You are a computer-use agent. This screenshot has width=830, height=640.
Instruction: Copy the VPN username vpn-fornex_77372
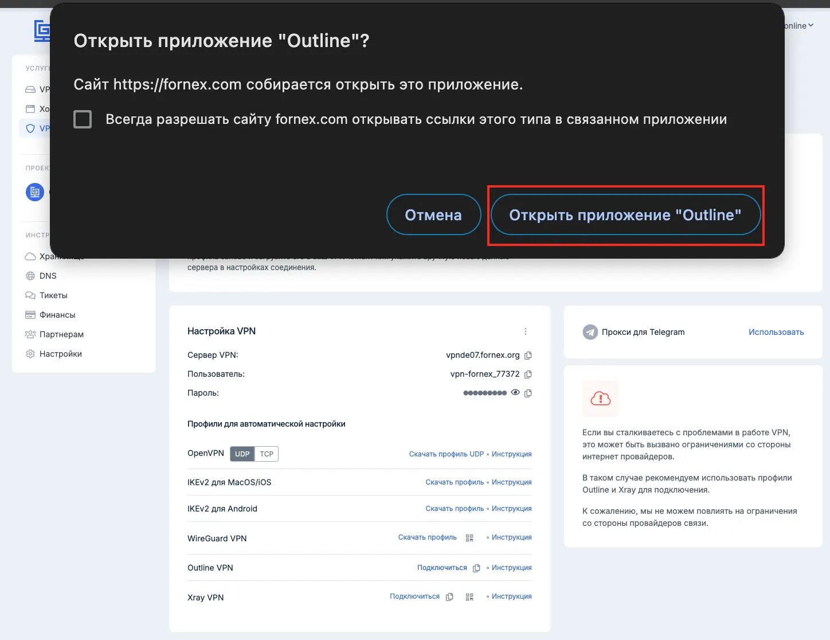528,374
